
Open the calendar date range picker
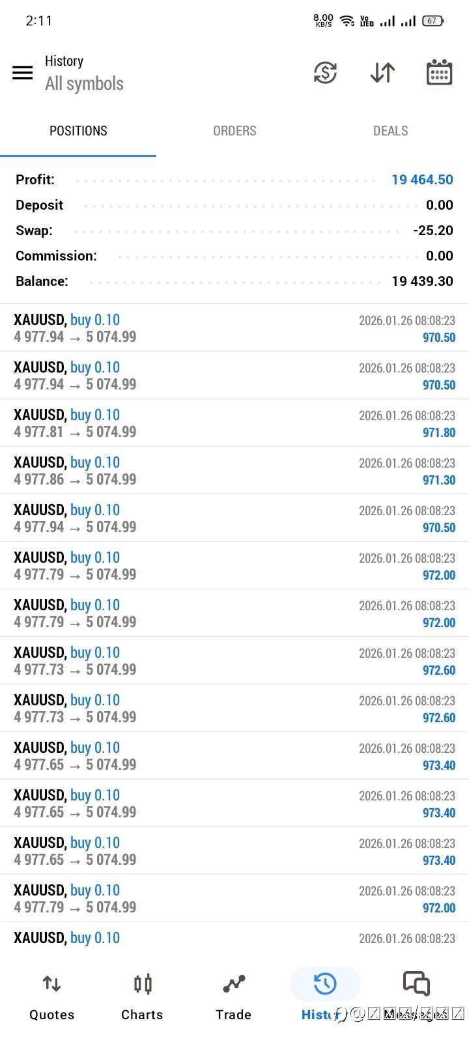pos(439,72)
